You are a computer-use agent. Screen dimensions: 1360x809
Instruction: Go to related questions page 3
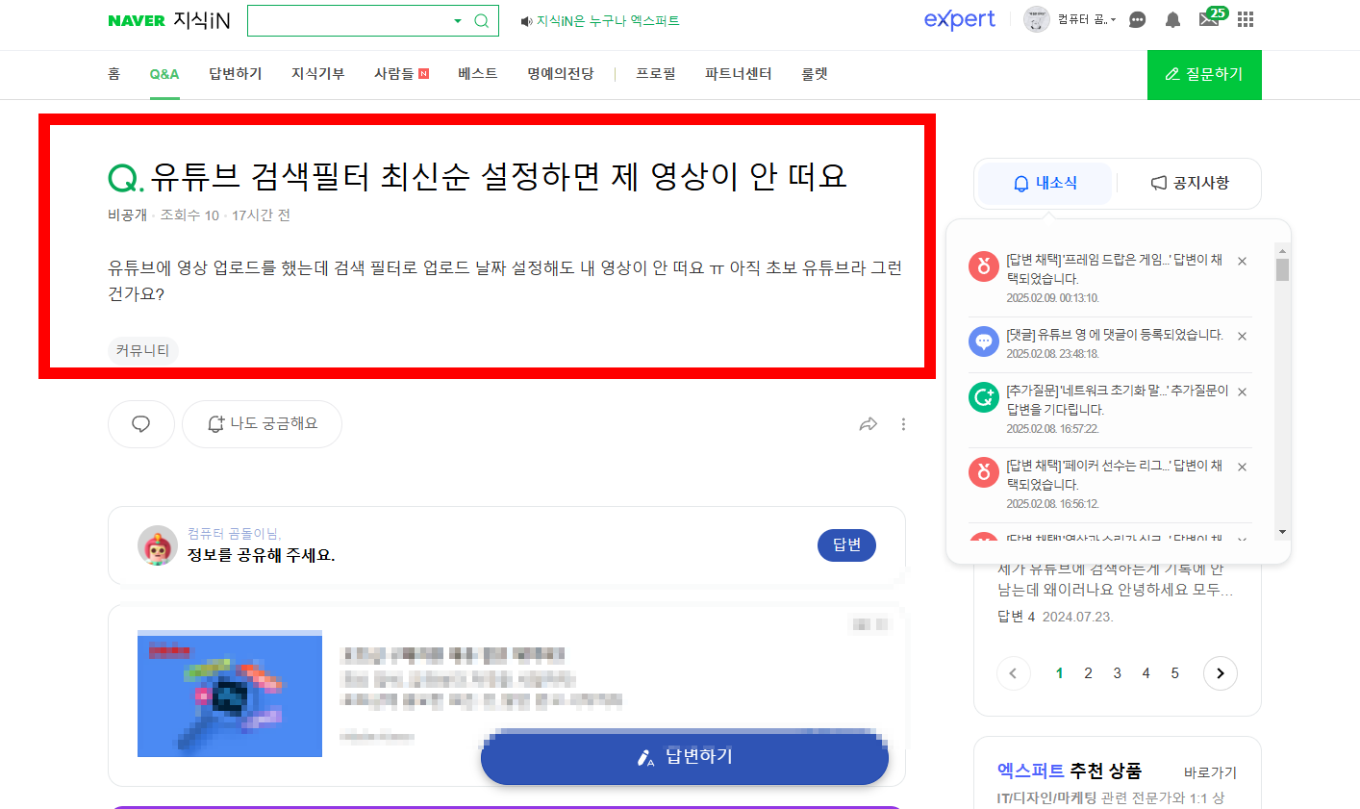[1117, 673]
